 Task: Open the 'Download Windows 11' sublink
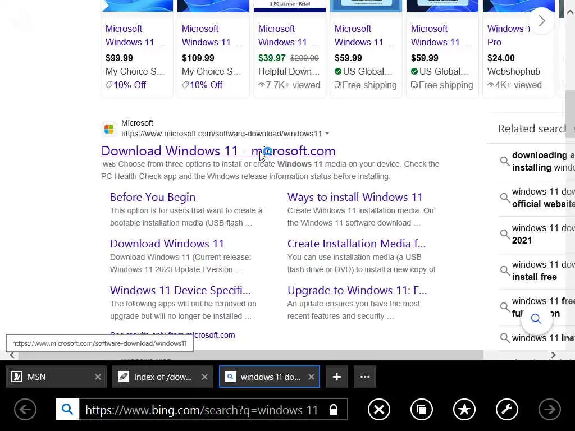[167, 244]
